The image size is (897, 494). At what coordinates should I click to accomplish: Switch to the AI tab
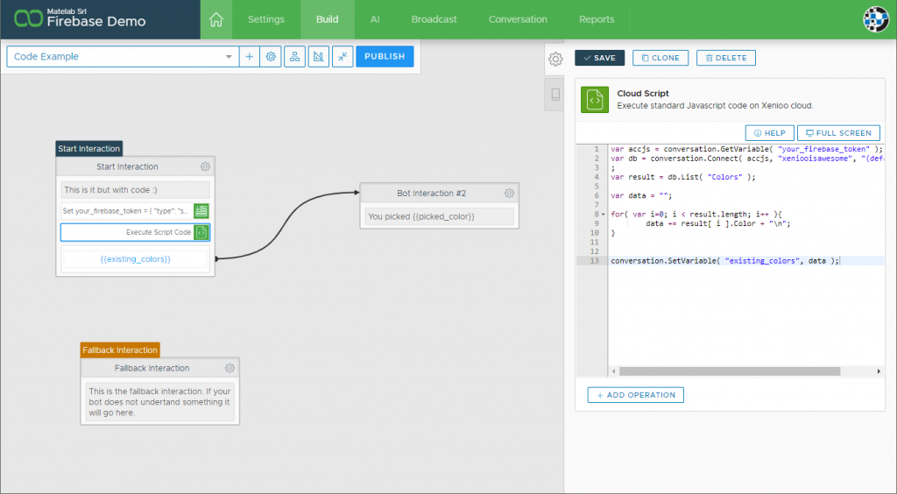(375, 19)
